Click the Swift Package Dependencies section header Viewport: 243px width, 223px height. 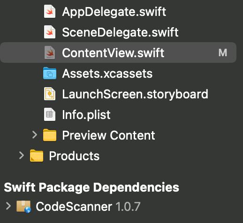pos(91,187)
